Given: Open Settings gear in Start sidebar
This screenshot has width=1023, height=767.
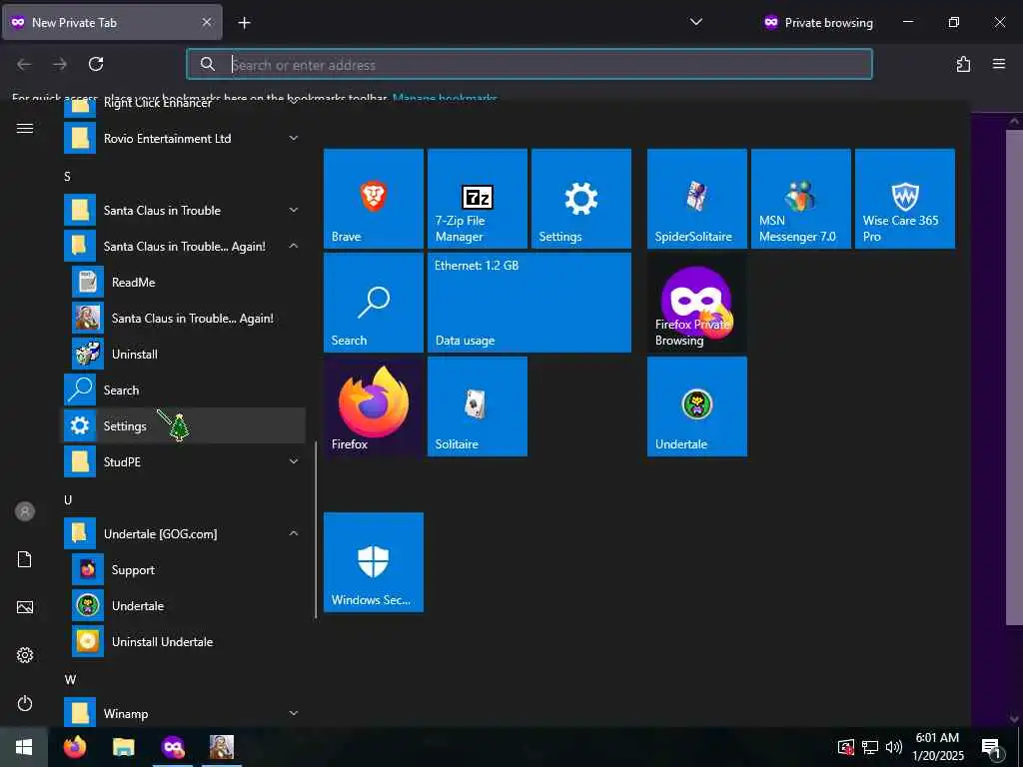Looking at the screenshot, I should pos(25,655).
